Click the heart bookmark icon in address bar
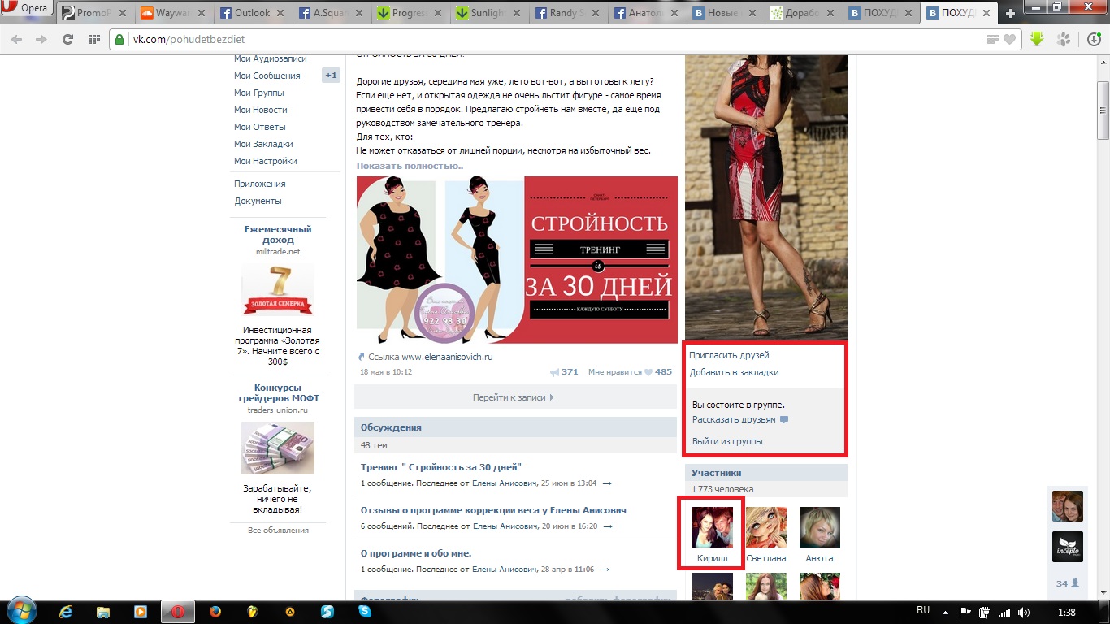This screenshot has height=624, width=1110. click(1010, 39)
